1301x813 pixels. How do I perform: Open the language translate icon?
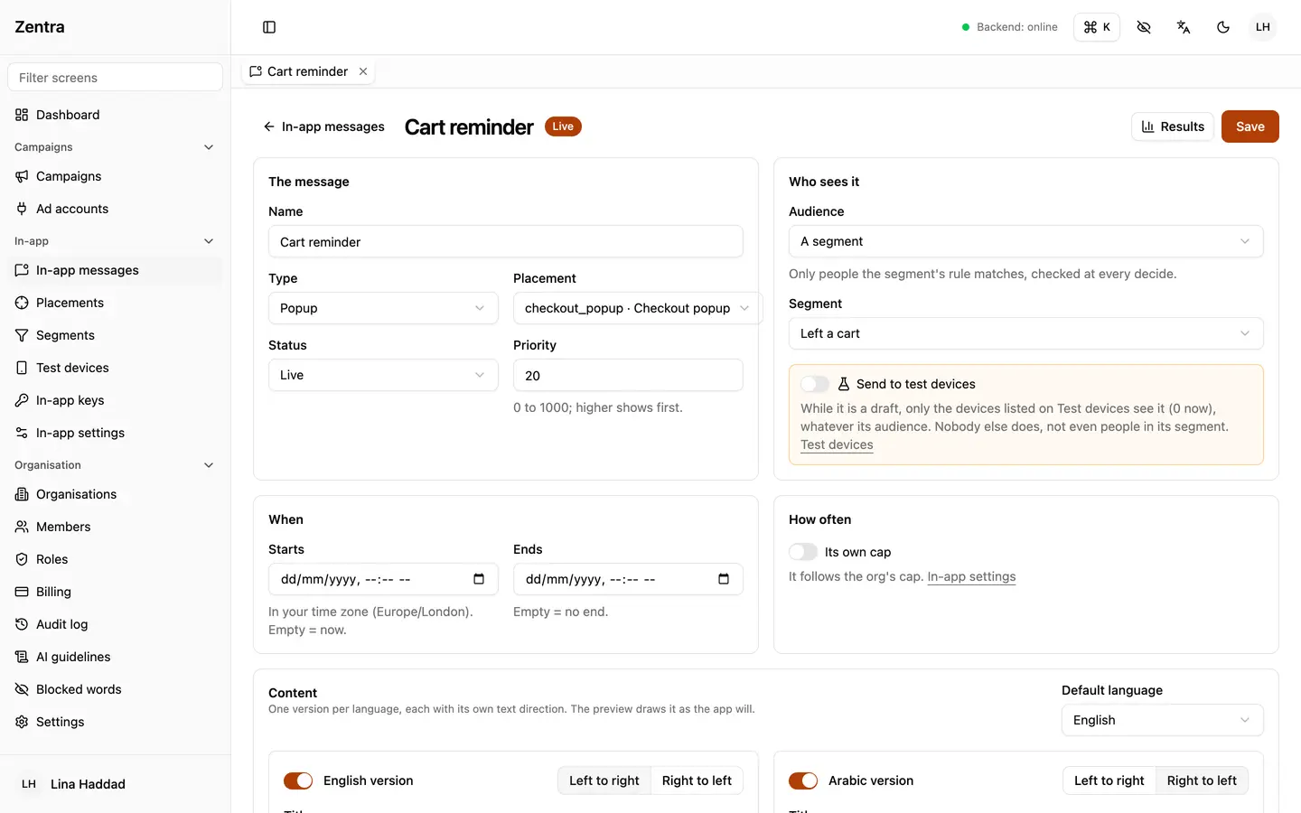click(1184, 27)
